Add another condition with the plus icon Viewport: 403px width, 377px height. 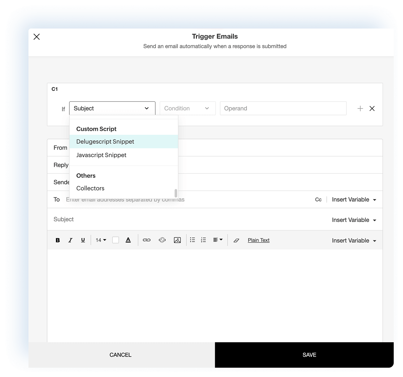[x=360, y=108]
